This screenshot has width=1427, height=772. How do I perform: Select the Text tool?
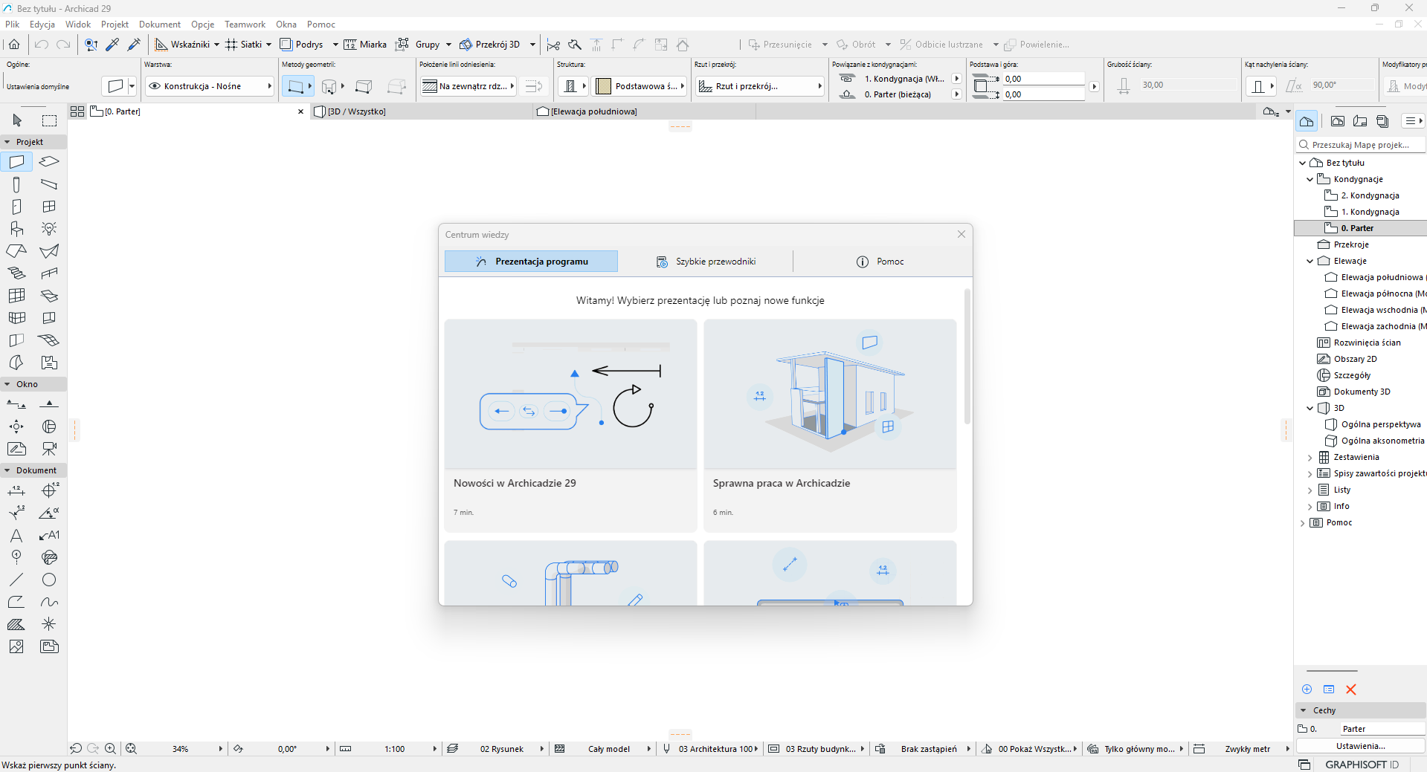(16, 535)
